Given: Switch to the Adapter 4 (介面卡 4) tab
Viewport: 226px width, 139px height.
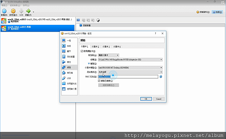Looking at the screenshot, I should pos(117,47).
